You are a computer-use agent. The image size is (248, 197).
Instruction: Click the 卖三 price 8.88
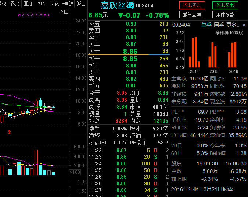click(x=131, y=37)
